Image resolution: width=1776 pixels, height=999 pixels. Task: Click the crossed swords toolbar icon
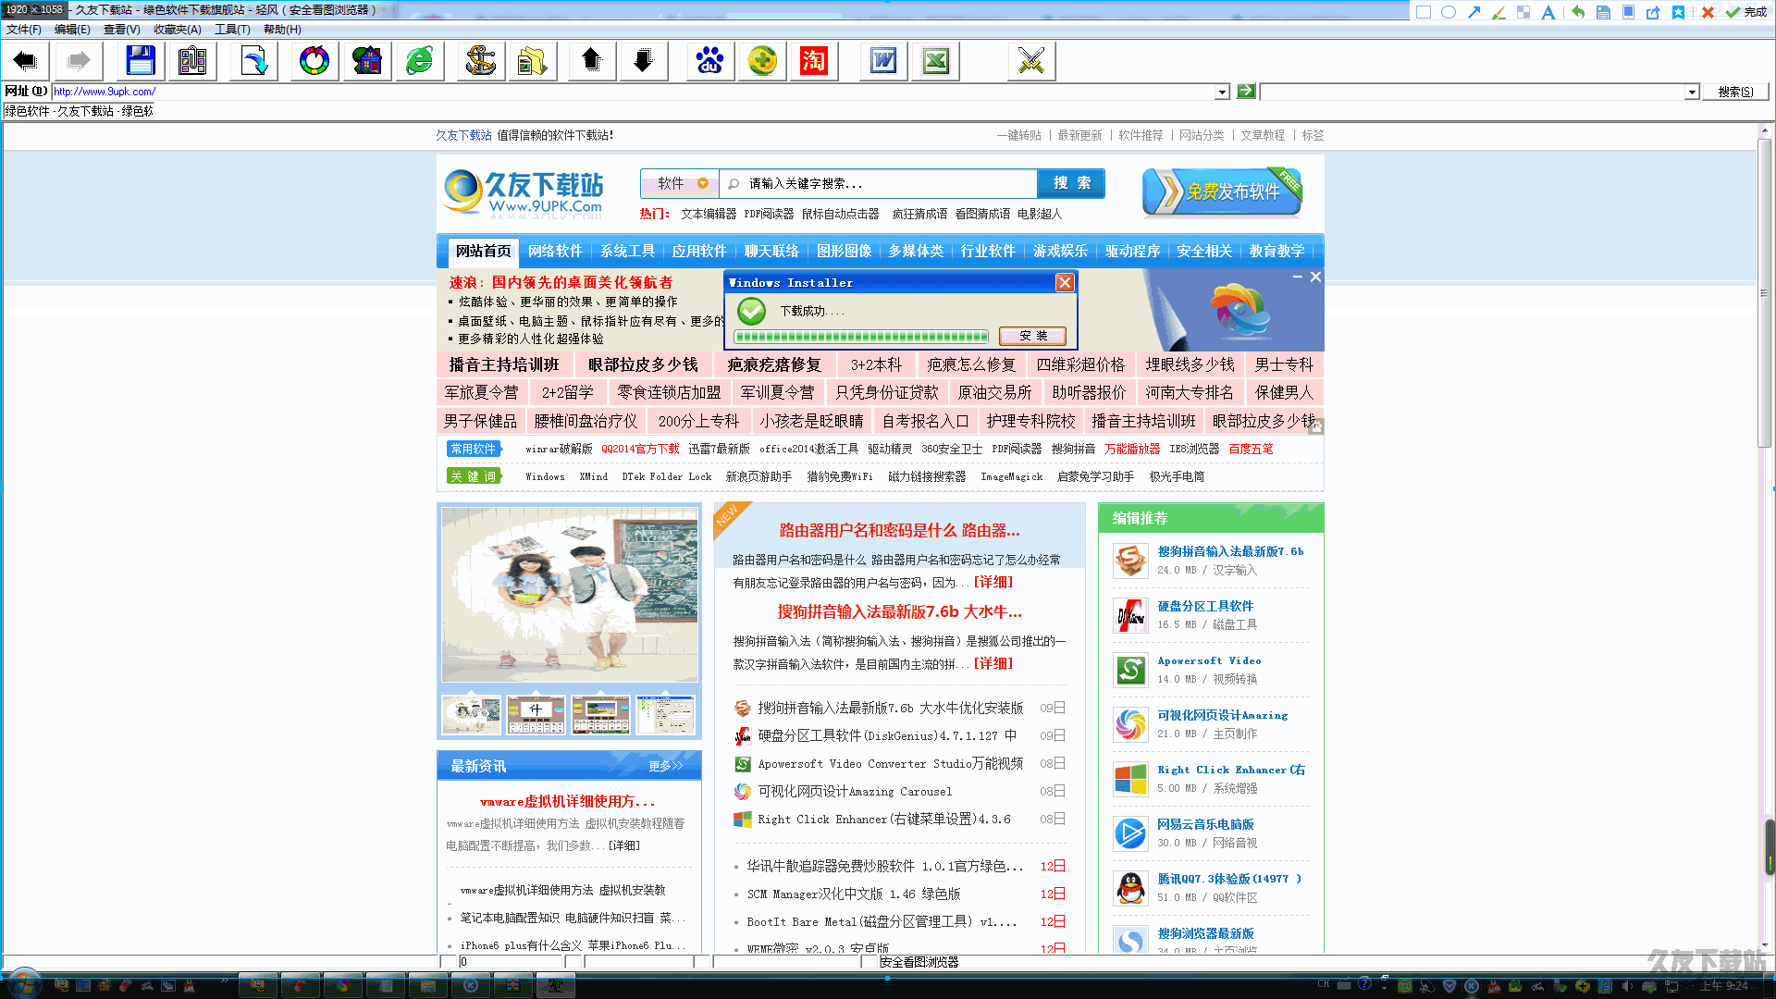click(1031, 61)
